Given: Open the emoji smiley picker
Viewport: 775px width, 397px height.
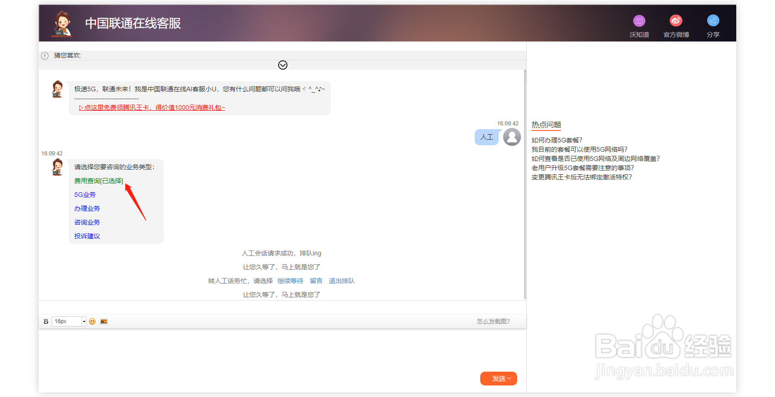Looking at the screenshot, I should tap(92, 321).
